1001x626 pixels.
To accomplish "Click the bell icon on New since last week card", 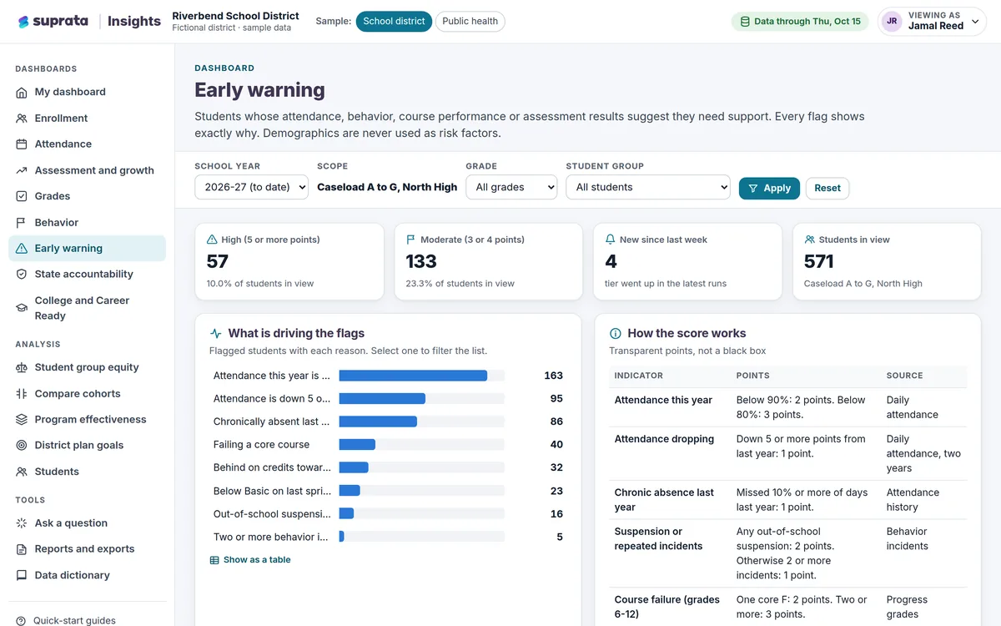I will point(611,240).
